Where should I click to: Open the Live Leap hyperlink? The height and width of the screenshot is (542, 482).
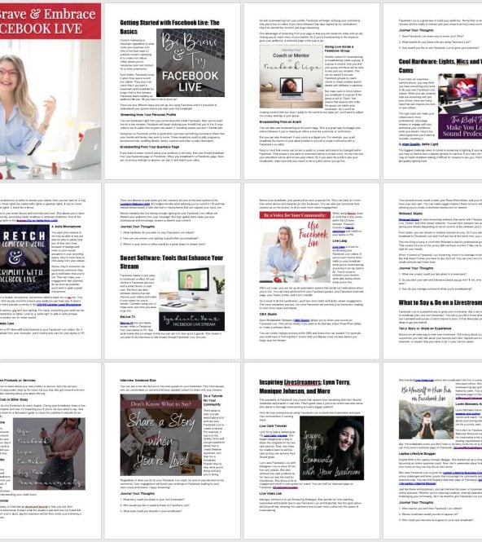(x=339, y=247)
